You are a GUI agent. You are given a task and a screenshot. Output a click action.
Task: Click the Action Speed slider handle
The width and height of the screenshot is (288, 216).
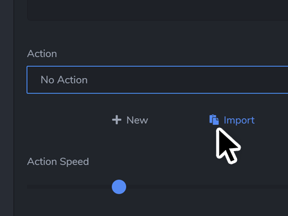pyautogui.click(x=119, y=187)
